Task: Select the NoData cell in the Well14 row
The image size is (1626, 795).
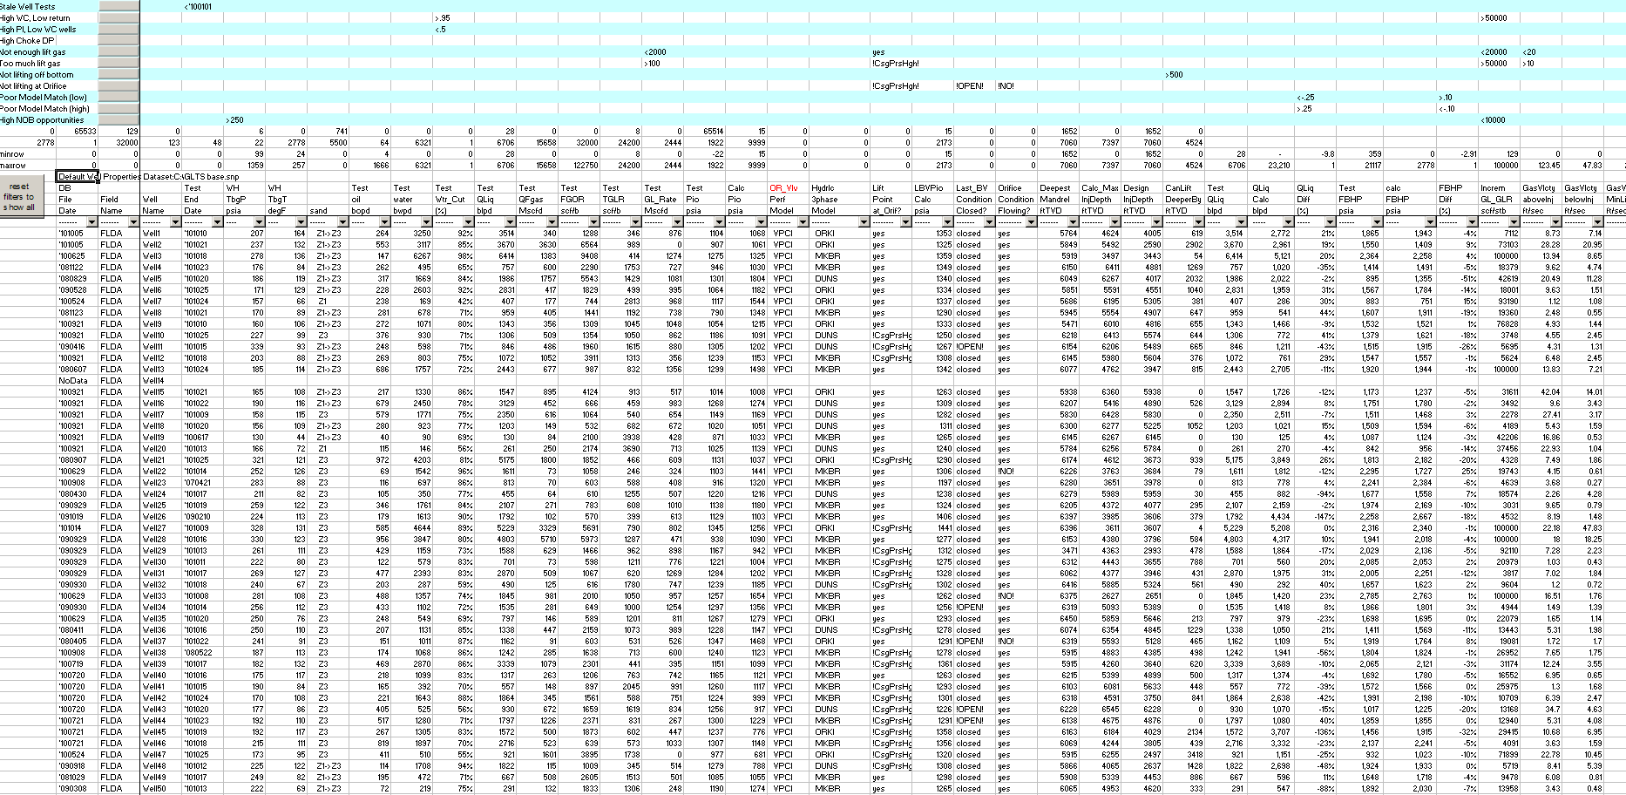Action: (74, 380)
